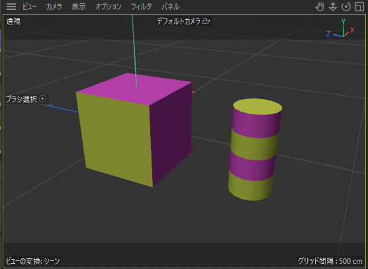Select the pan view hand icon
This screenshot has width=368, height=269.
coord(320,7)
